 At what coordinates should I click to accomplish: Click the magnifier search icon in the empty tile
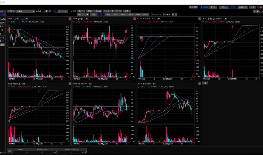205,83
